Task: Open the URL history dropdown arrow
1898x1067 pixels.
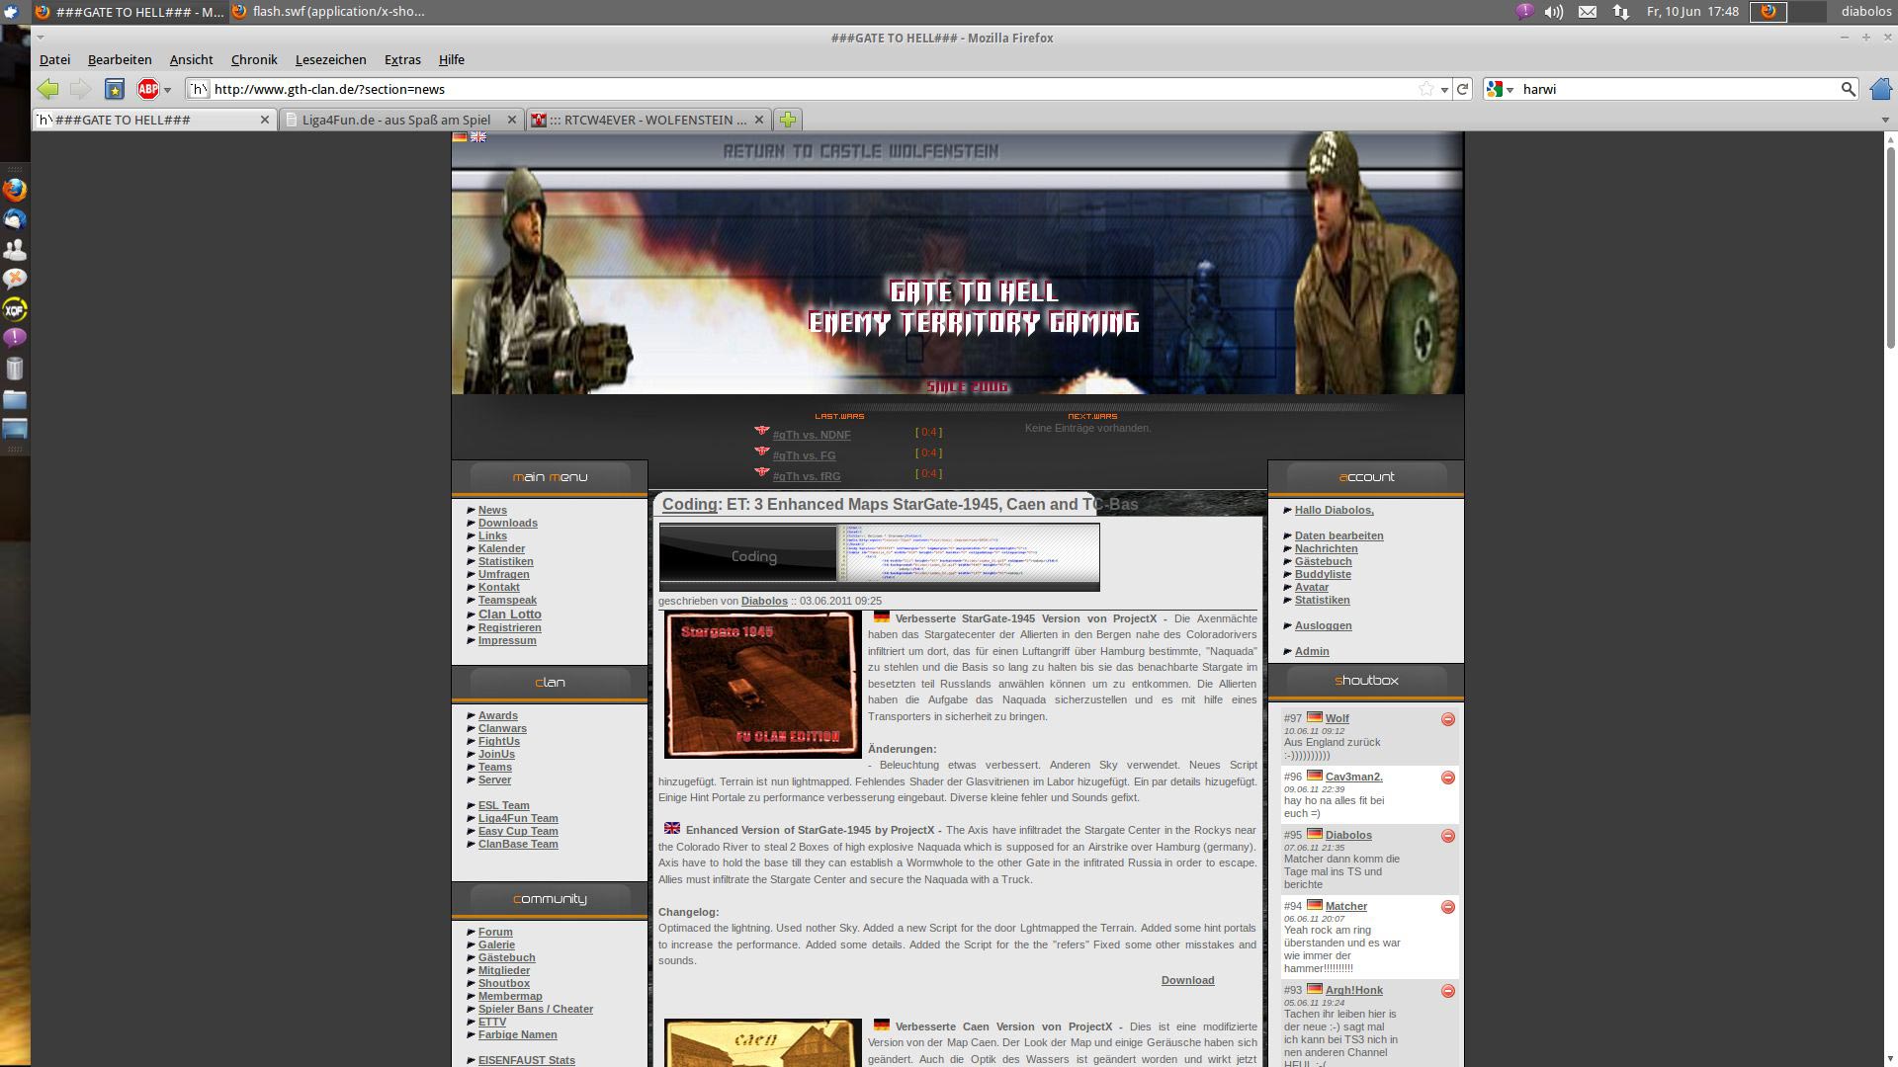Action: pyautogui.click(x=1444, y=90)
